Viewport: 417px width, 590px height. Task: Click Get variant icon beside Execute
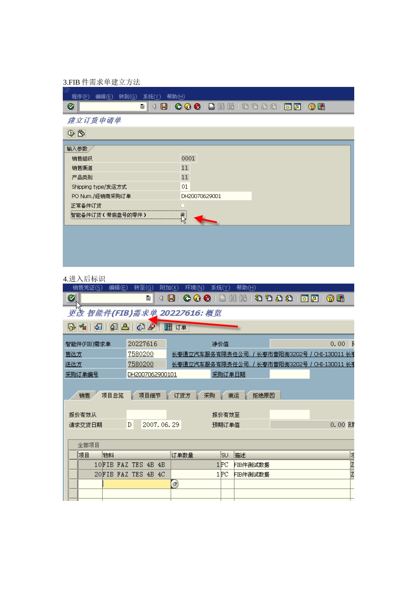tap(81, 133)
